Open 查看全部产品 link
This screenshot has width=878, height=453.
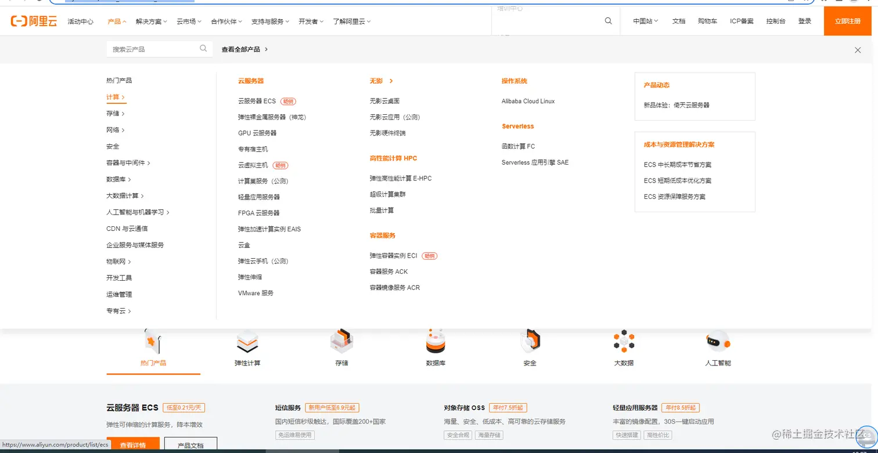click(244, 49)
